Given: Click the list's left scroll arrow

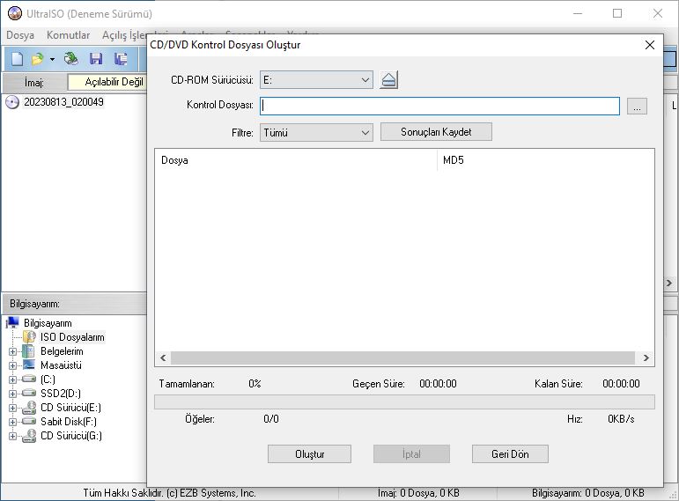Looking at the screenshot, I should coord(163,357).
